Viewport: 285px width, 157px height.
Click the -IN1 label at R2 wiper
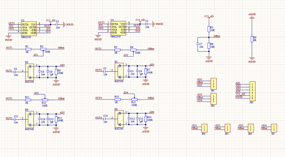point(36,55)
